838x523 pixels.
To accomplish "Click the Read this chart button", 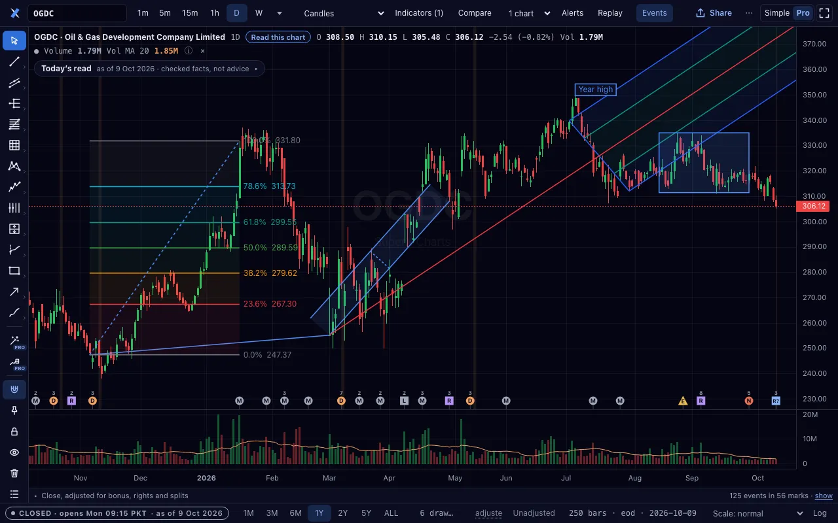I will click(x=278, y=37).
